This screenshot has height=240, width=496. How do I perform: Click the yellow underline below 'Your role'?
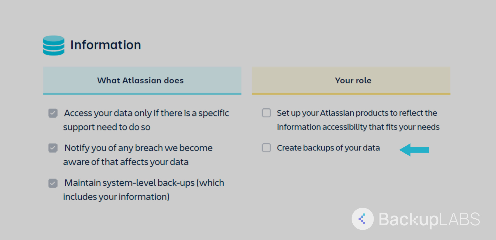351,94
